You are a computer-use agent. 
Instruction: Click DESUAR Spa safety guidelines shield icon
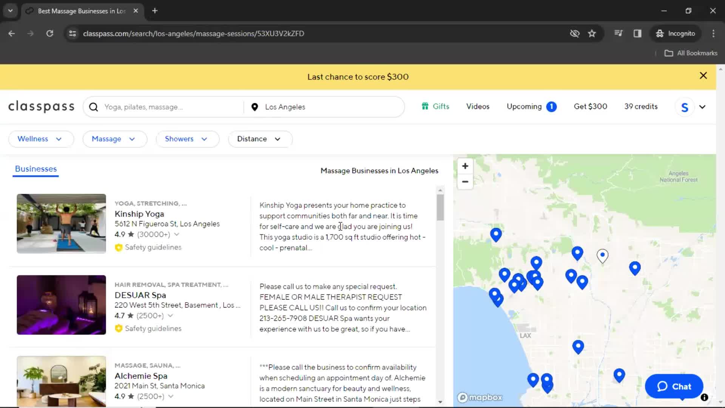(x=119, y=329)
